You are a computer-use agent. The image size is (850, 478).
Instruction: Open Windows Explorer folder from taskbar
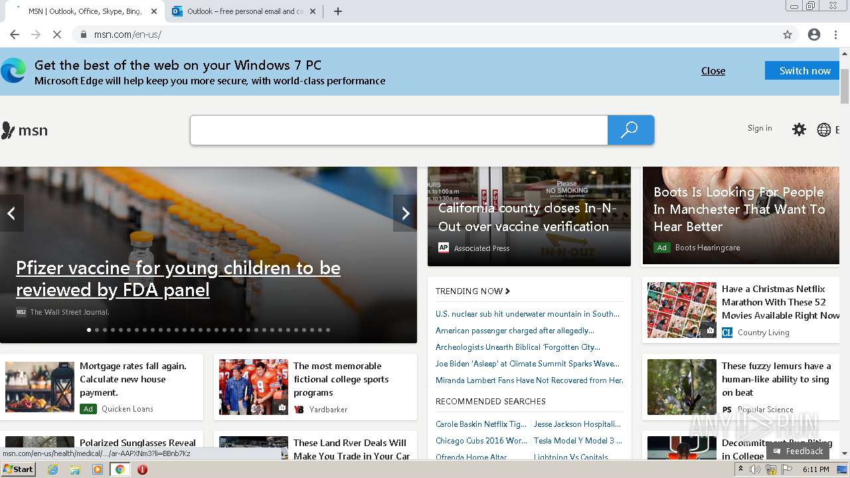click(75, 469)
